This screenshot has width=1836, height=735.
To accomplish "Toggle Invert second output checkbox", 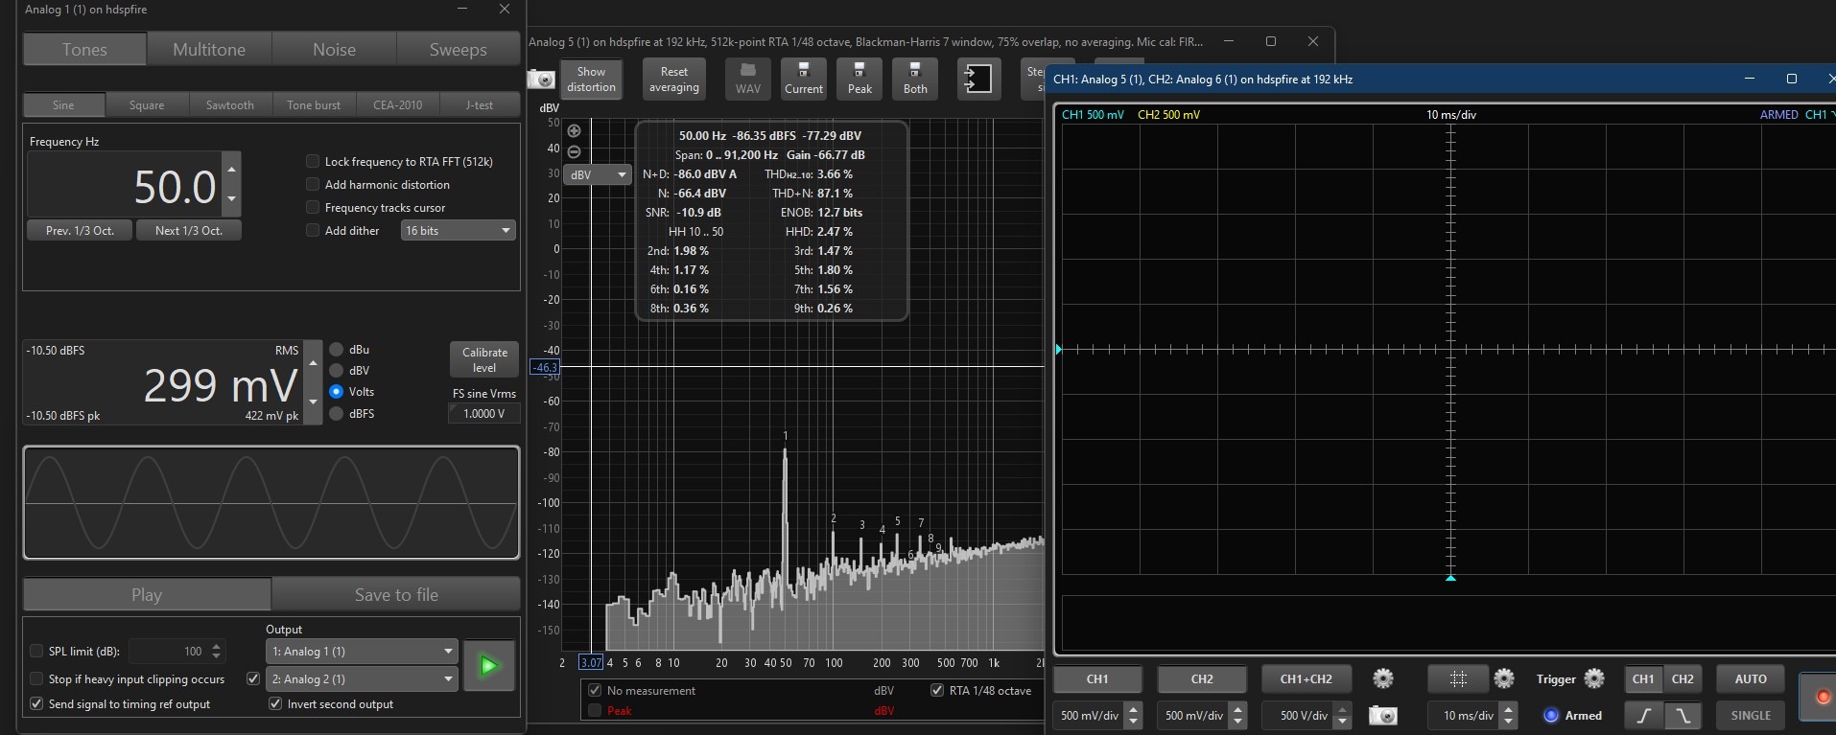I will click(x=276, y=704).
